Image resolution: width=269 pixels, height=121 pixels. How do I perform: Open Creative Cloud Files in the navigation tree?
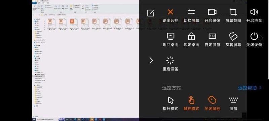(x=40, y=40)
